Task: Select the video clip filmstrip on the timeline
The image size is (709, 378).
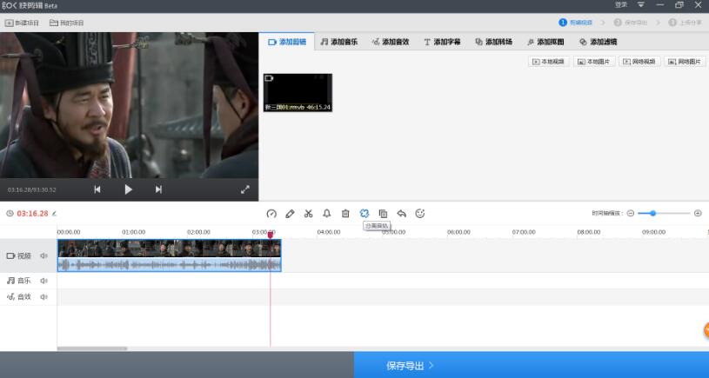Action: [x=169, y=249]
